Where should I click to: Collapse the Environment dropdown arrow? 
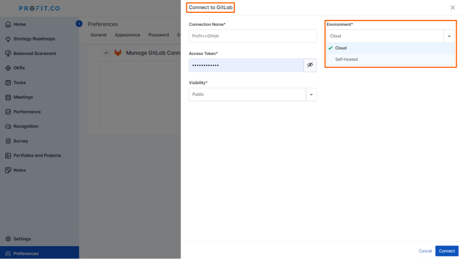coord(449,36)
